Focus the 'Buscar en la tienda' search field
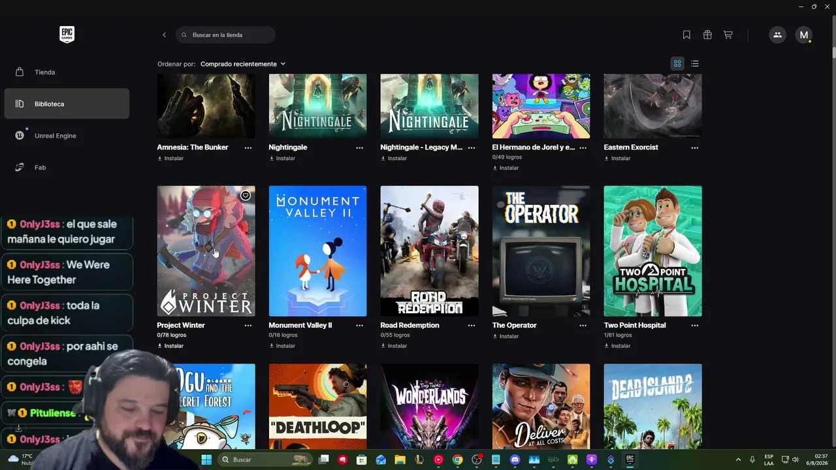Viewport: 836px width, 470px height. (x=225, y=35)
